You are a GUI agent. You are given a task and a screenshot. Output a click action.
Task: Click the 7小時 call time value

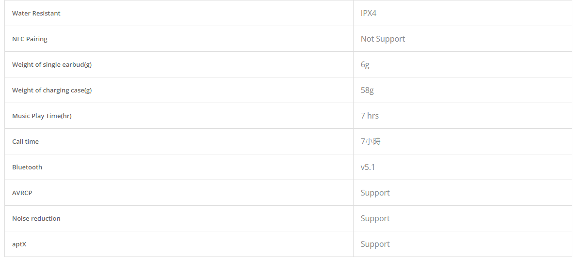click(371, 141)
